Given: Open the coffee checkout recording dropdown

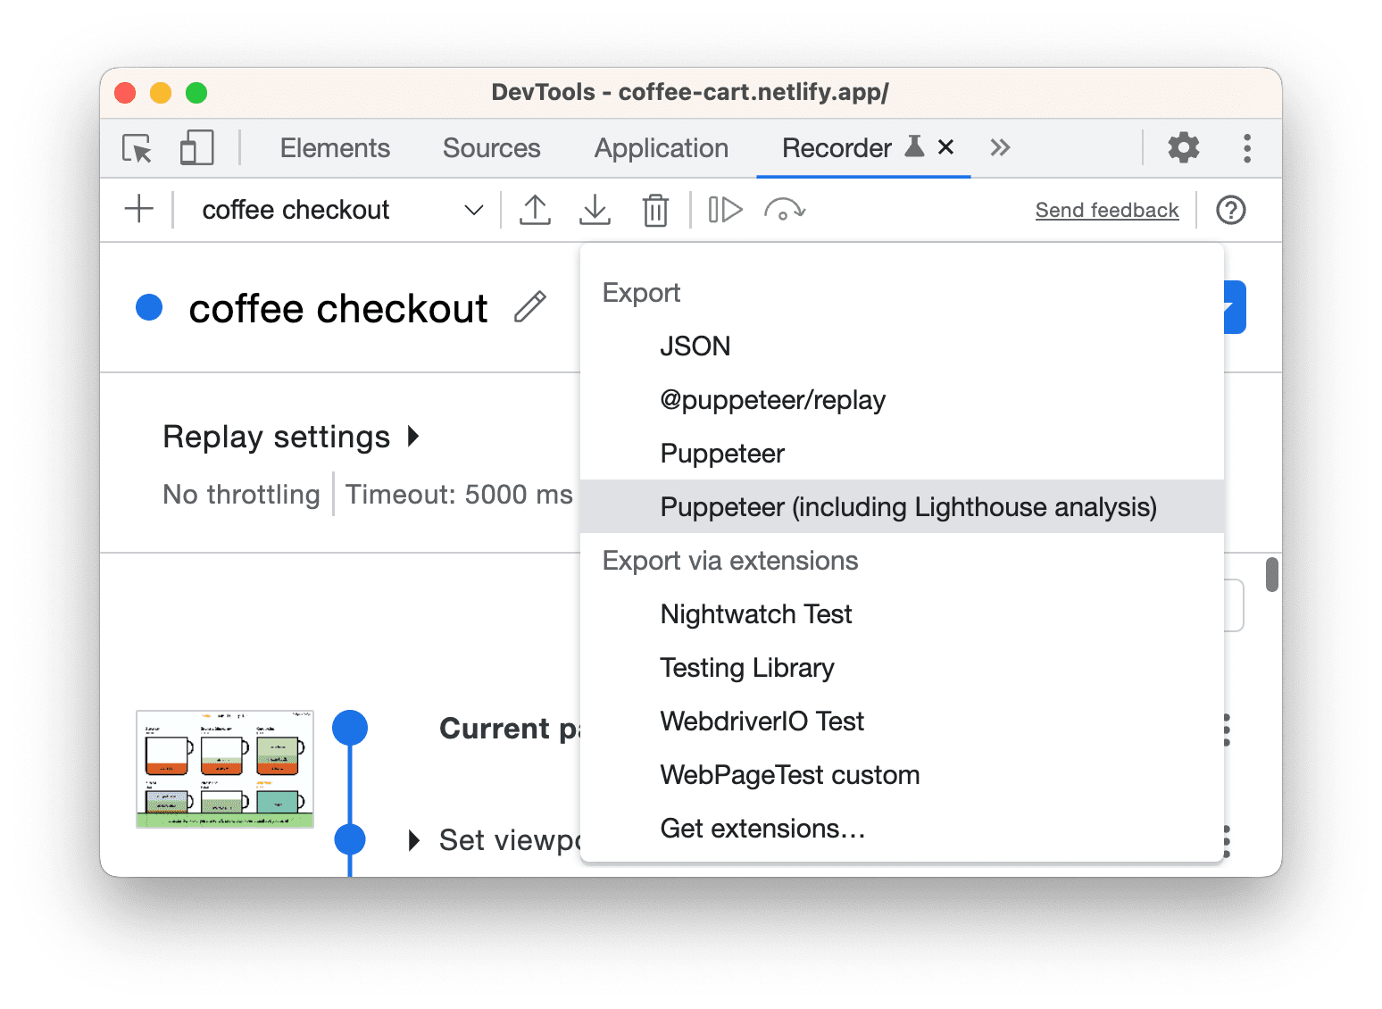Looking at the screenshot, I should (473, 209).
